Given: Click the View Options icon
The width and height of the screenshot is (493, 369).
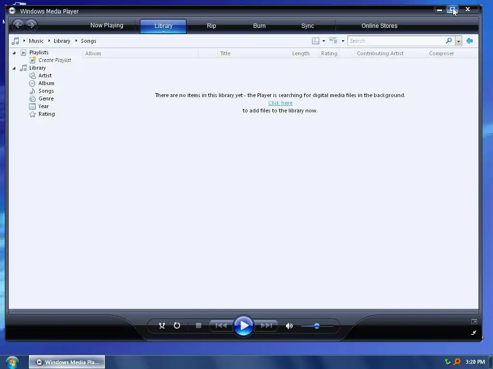Looking at the screenshot, I should (333, 40).
